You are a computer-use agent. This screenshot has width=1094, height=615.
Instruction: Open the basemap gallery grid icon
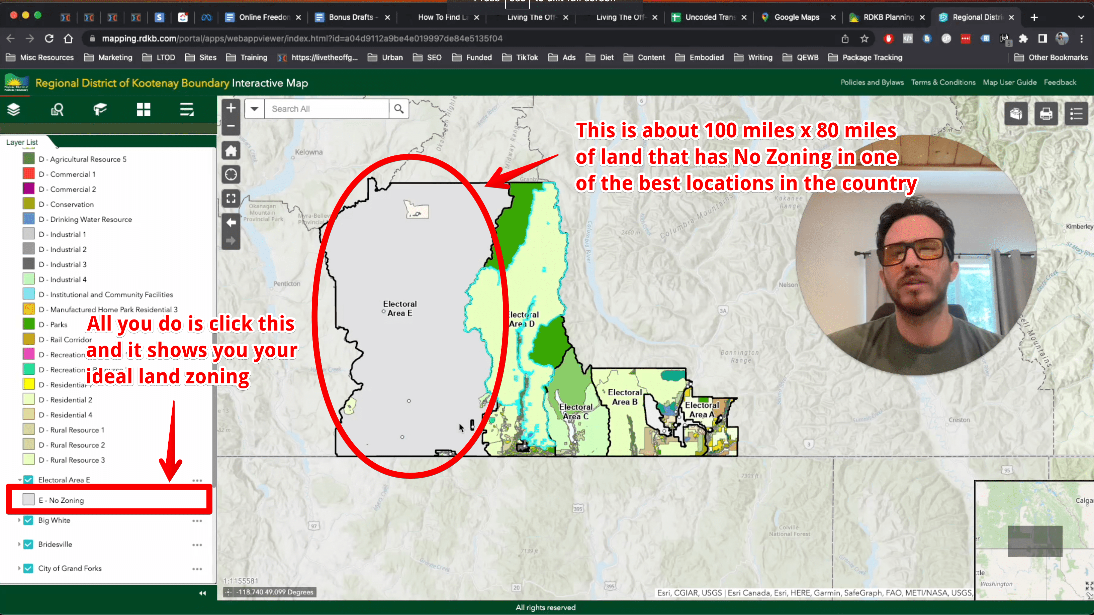coord(144,110)
